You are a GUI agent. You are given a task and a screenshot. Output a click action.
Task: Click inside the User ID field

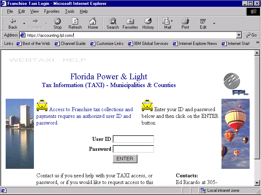pos(134,139)
